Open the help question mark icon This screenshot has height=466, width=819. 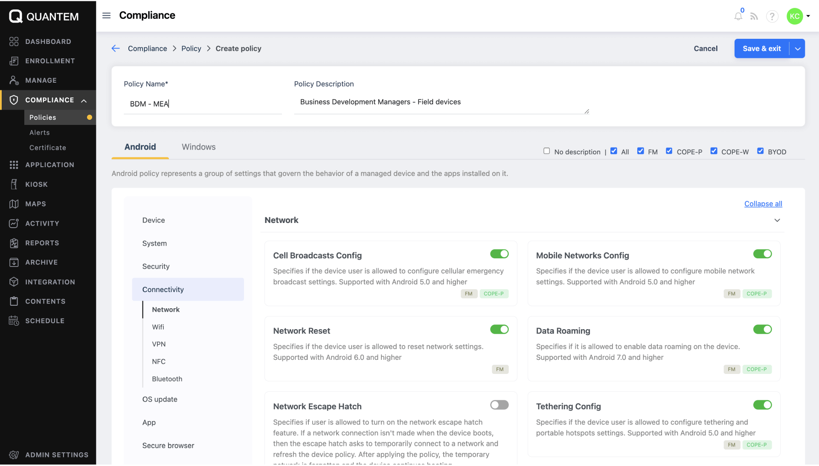772,17
